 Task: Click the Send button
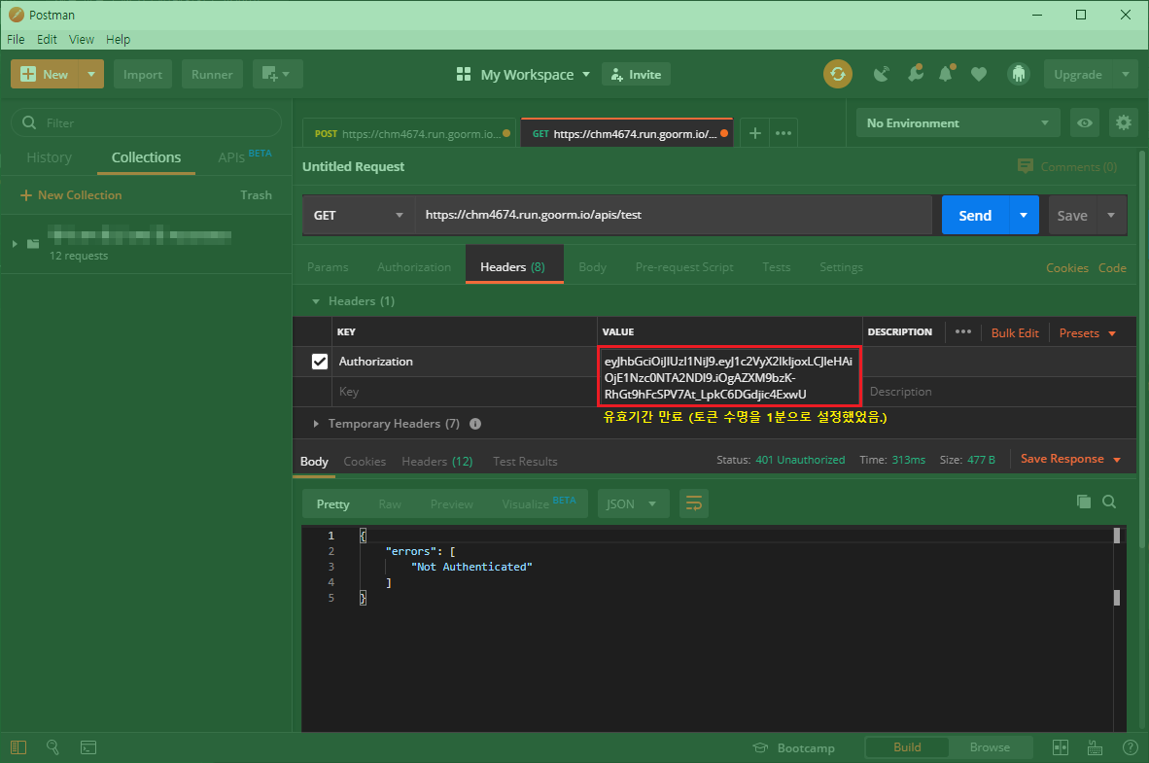pyautogui.click(x=975, y=215)
